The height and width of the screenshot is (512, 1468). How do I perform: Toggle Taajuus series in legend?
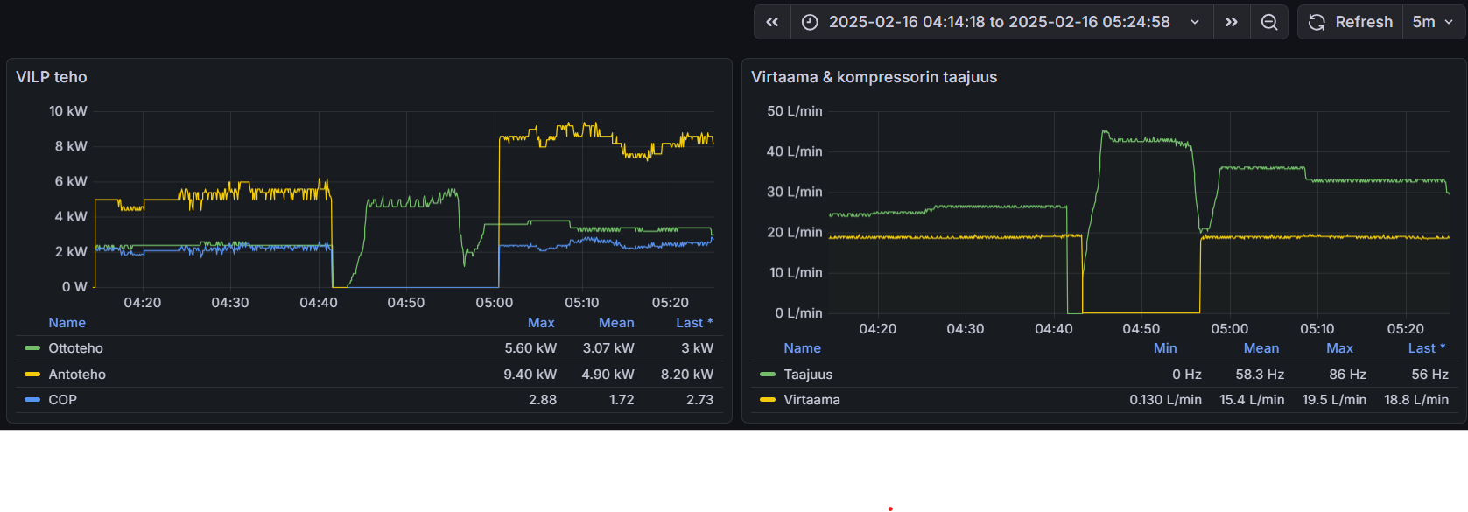click(808, 375)
